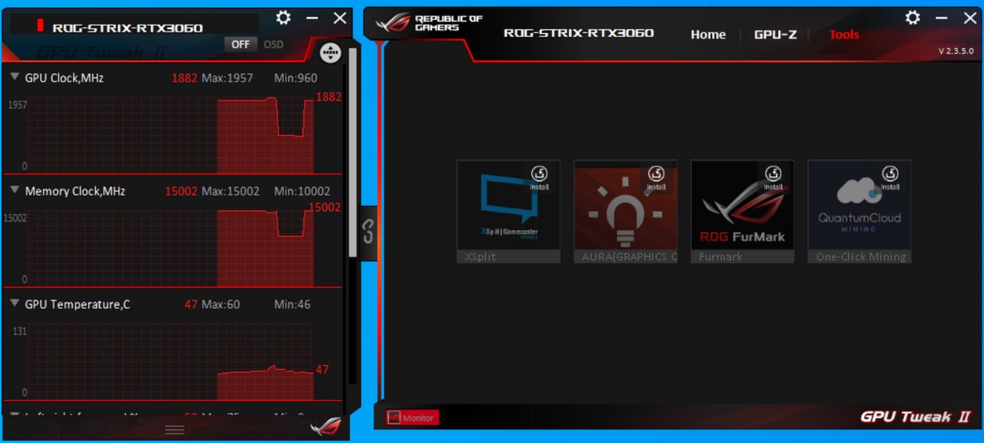This screenshot has width=984, height=443.
Task: Click the "Min:960" GPU clock value
Action: click(296, 78)
